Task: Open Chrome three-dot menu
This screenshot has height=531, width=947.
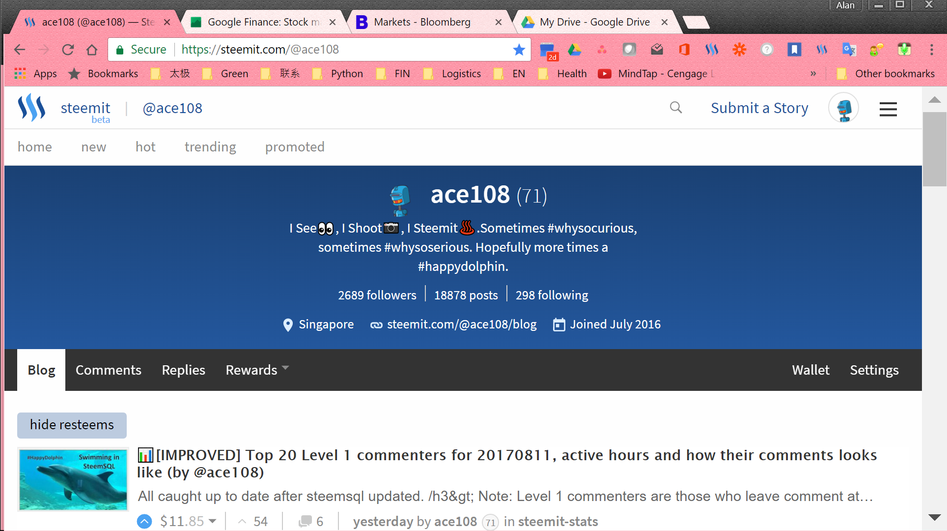Action: 931,50
